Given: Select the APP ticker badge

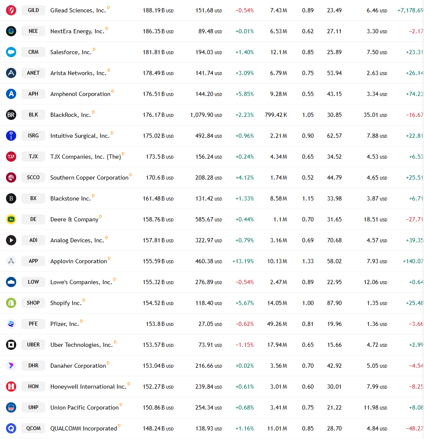Looking at the screenshot, I should pyautogui.click(x=33, y=261).
